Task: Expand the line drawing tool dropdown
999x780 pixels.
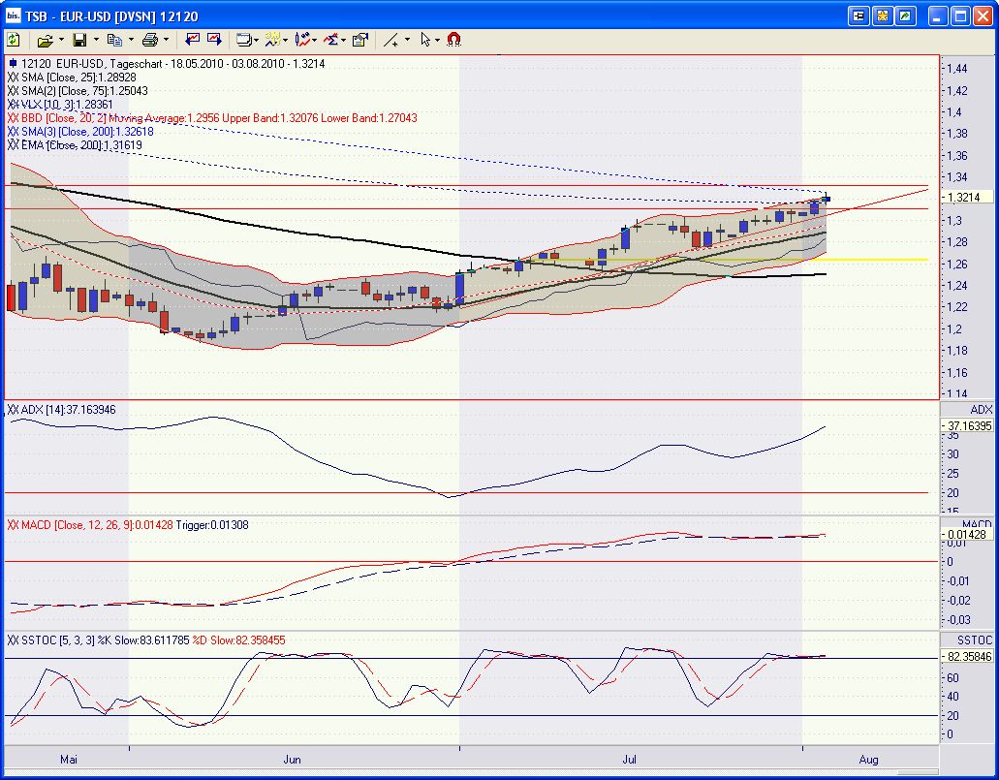Action: click(x=407, y=40)
